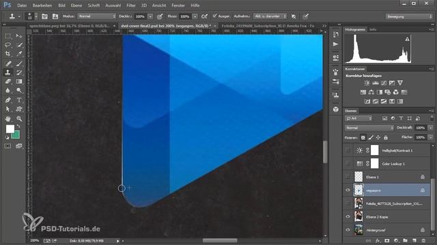437x245 pixels.
Task: Open the layer filter Art dropdown
Action: tap(358, 118)
